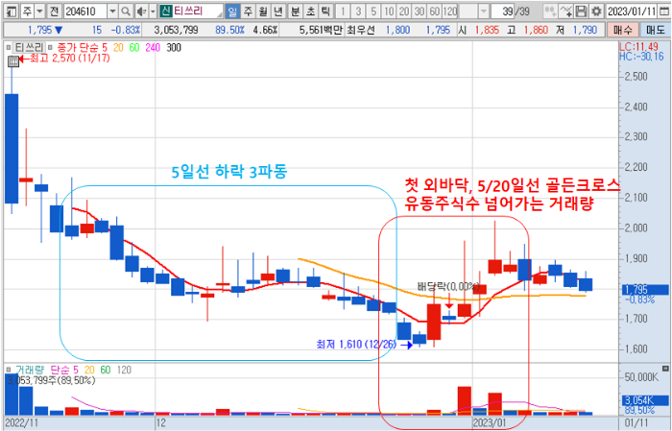Close the volume pane with its corner icon

pos(665,369)
